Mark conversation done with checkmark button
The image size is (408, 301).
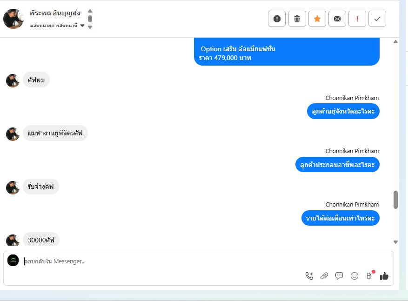pyautogui.click(x=377, y=19)
